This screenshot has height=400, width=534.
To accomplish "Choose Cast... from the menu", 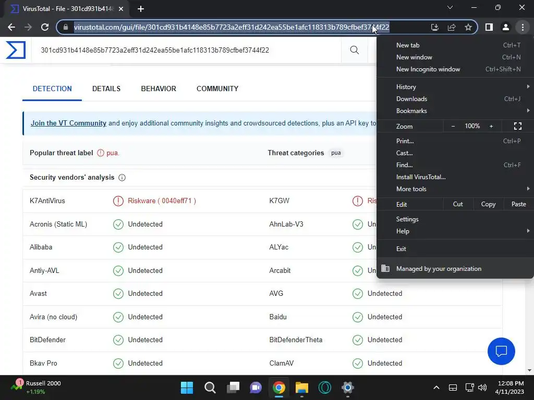I will pyautogui.click(x=455, y=153).
